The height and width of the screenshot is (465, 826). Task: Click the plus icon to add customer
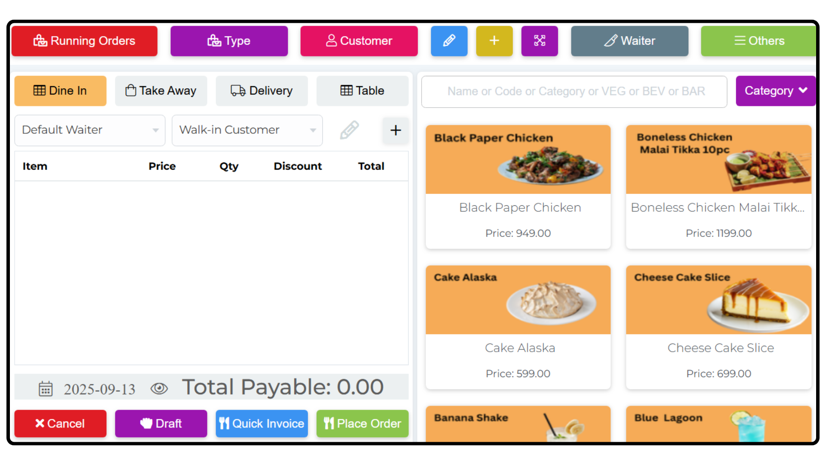[x=395, y=130]
